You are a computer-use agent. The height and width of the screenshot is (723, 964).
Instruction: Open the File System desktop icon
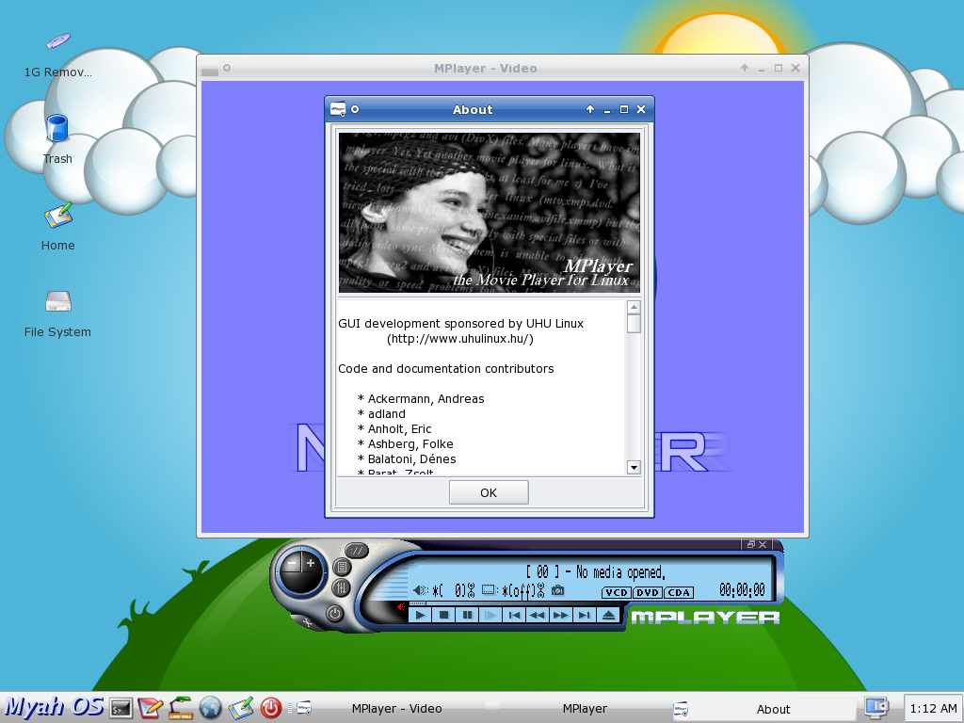[57, 314]
